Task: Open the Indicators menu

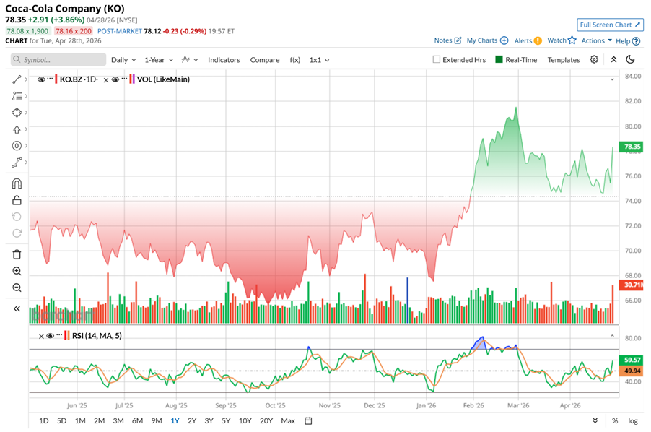Action: tap(224, 60)
